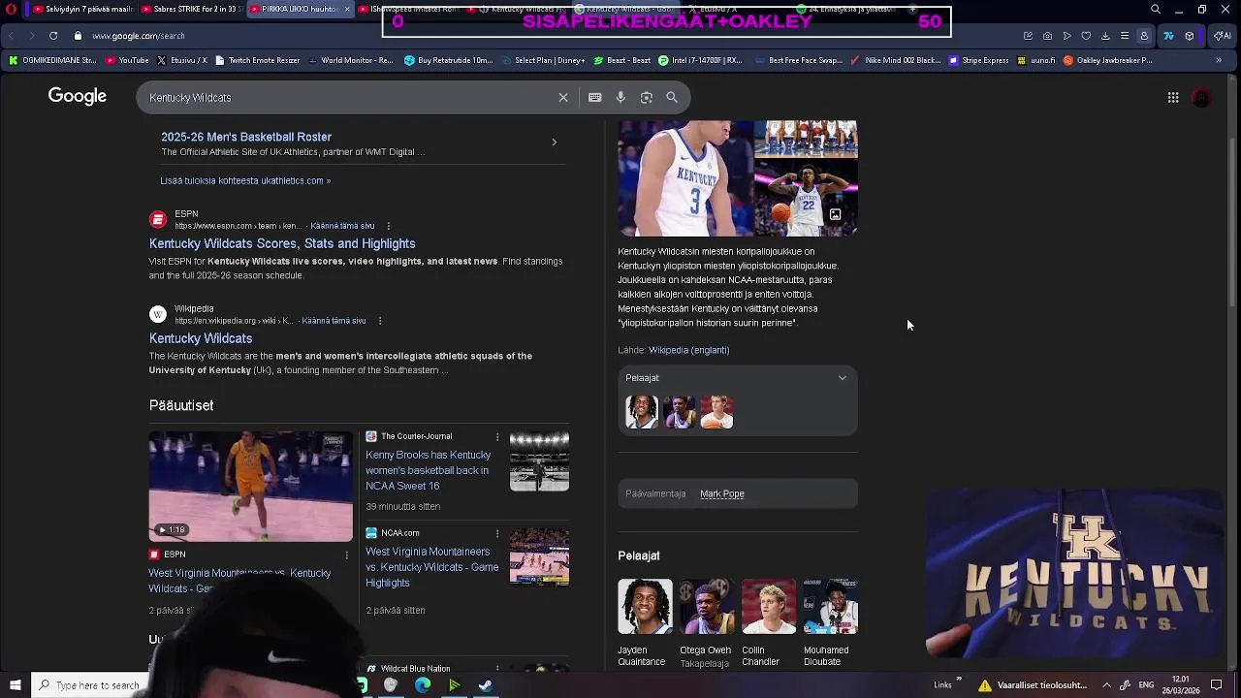The height and width of the screenshot is (698, 1241).
Task: Close the PIRKKA UKKO tab
Action: [347, 10]
